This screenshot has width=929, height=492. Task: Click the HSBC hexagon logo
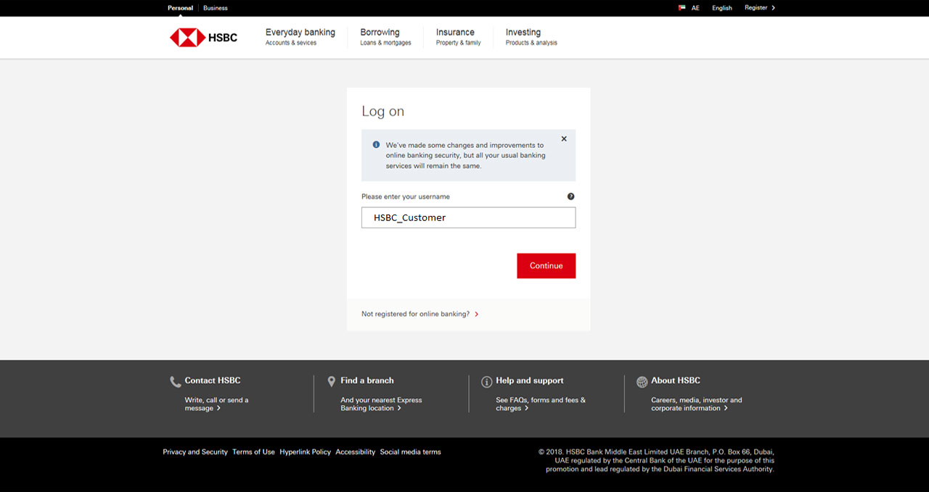(187, 38)
